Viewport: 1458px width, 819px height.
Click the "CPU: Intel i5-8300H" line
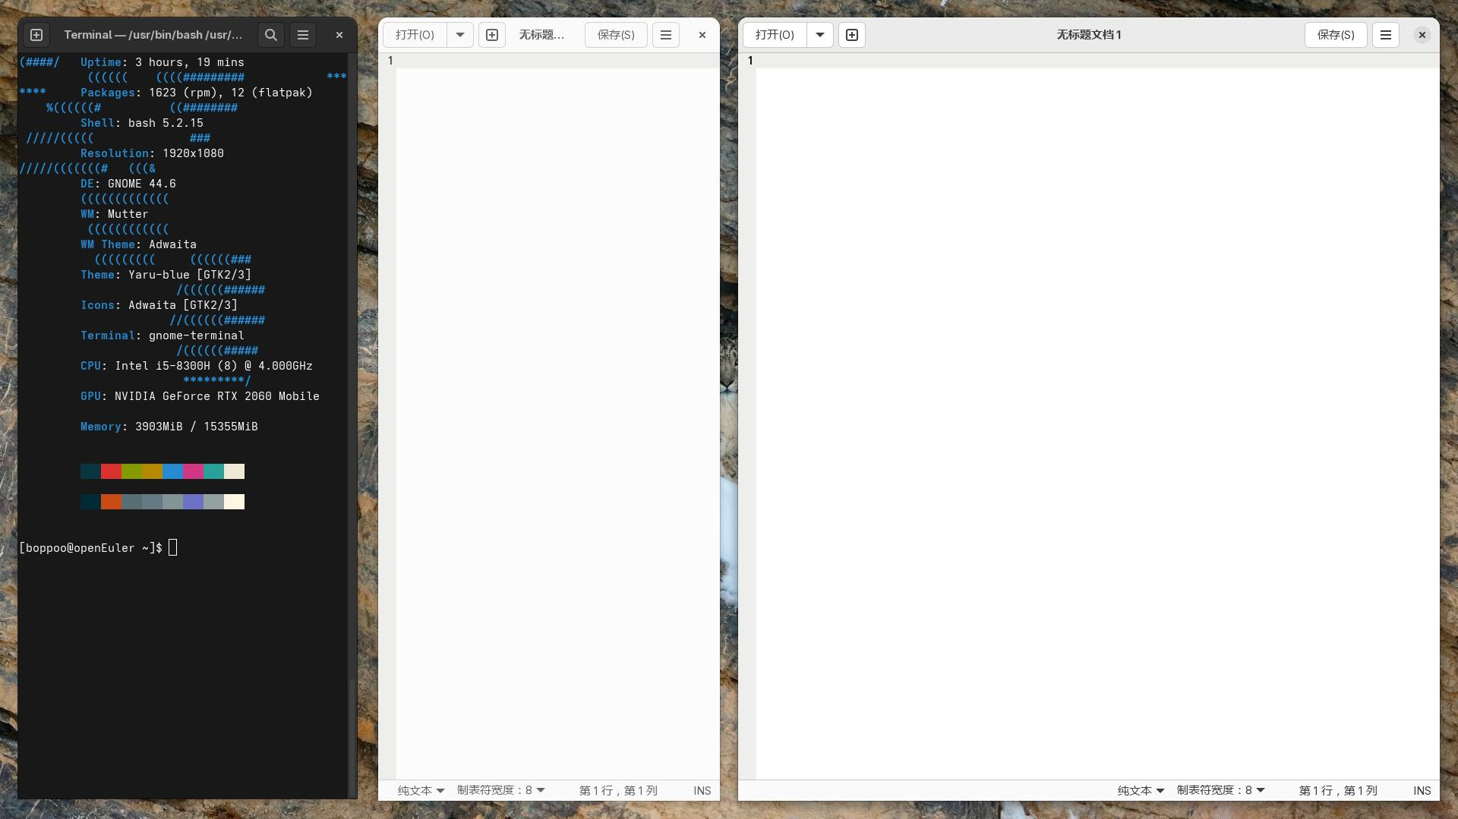[197, 366]
